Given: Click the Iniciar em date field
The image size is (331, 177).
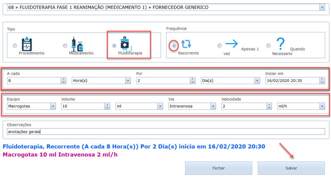Looking at the screenshot, I should 293,80.
